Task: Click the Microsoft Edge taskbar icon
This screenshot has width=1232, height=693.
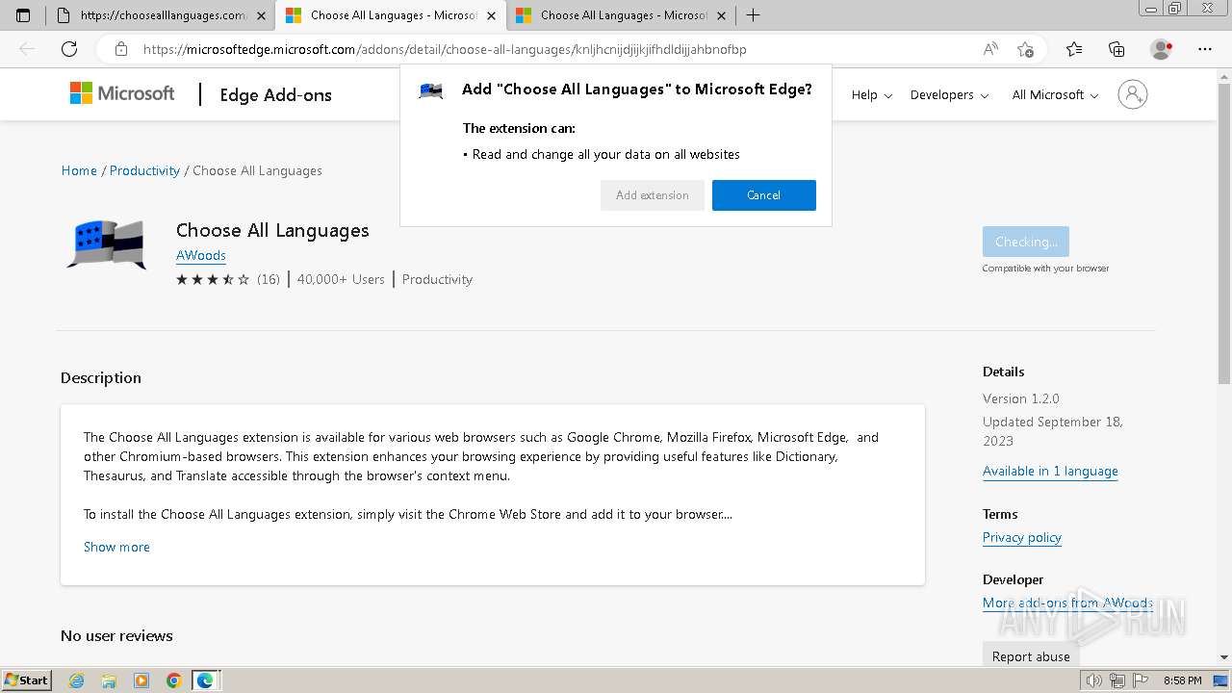Action: tap(205, 680)
